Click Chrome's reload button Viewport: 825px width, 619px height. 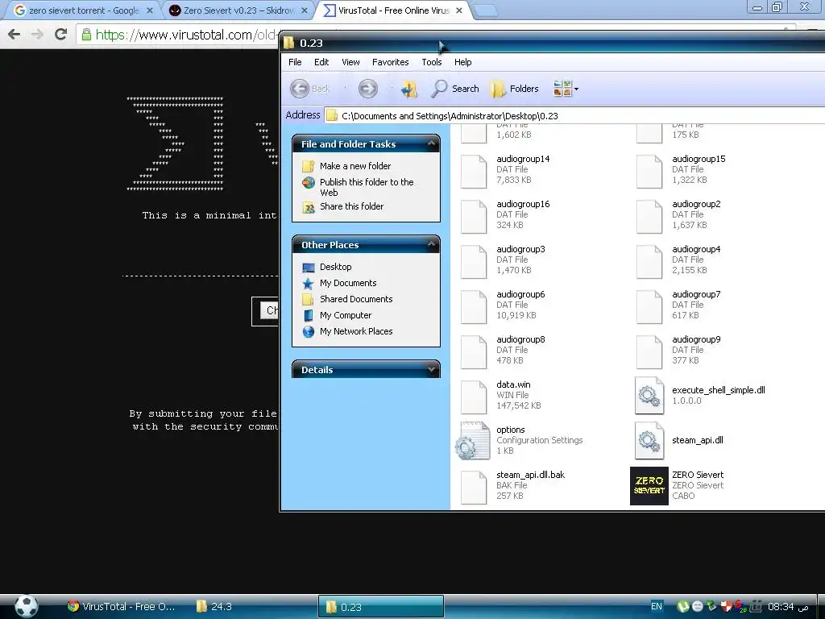(60, 35)
